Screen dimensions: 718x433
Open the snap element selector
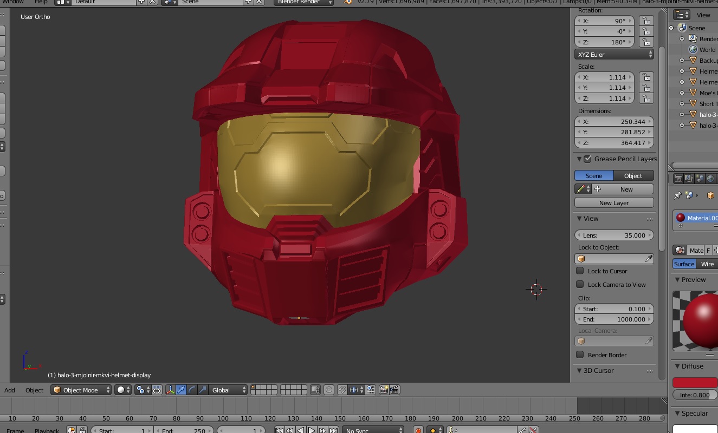point(357,390)
